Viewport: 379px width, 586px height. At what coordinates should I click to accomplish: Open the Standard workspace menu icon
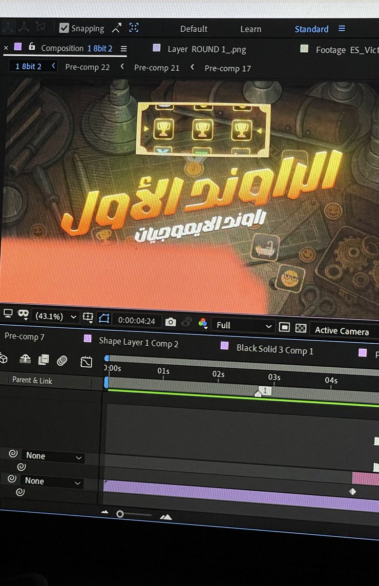click(x=342, y=29)
